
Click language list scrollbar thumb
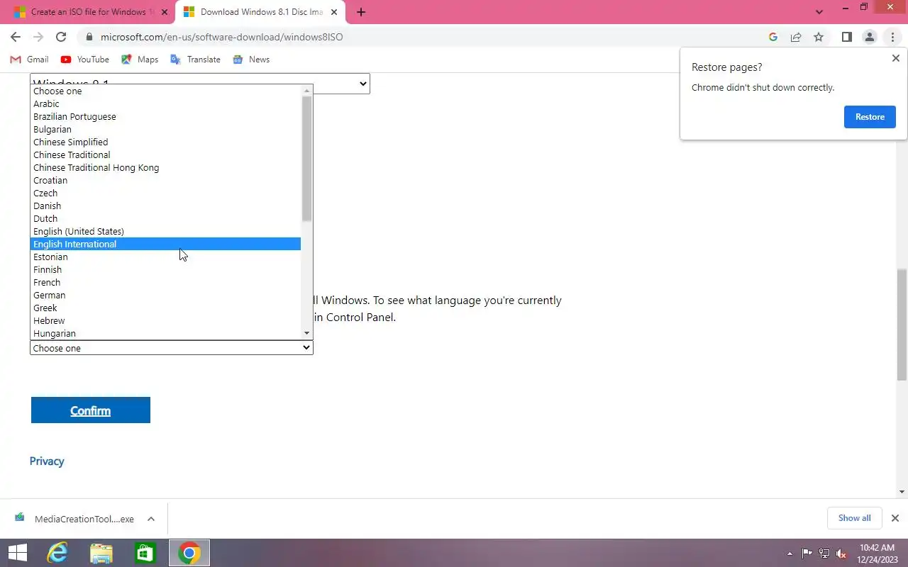306,158
